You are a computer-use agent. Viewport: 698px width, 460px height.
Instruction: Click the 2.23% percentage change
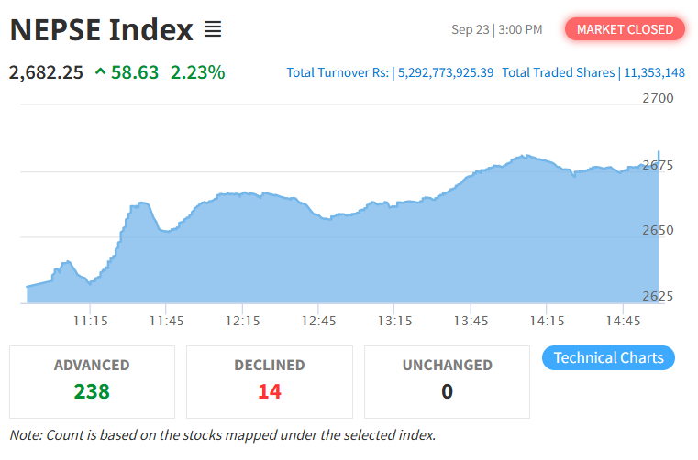tap(197, 71)
